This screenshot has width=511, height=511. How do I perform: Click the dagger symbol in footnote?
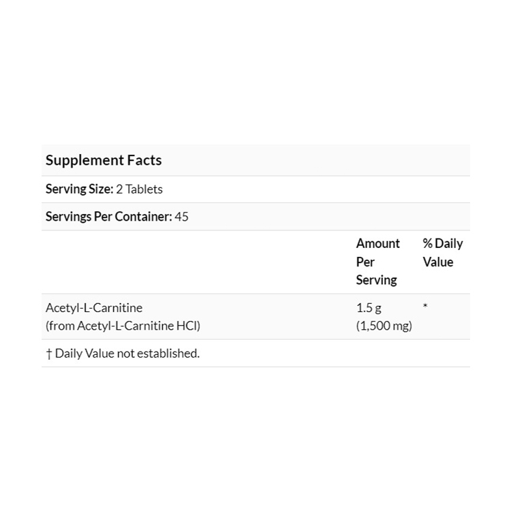(48, 353)
